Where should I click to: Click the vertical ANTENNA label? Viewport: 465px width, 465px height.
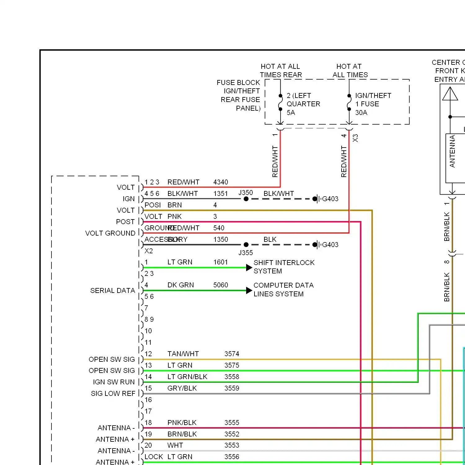point(452,151)
